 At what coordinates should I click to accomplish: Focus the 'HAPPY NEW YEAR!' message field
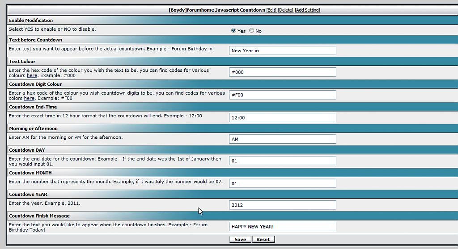tap(283, 227)
